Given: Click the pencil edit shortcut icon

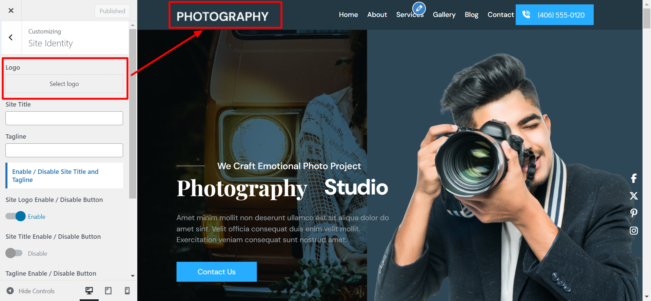Looking at the screenshot, I should point(419,8).
